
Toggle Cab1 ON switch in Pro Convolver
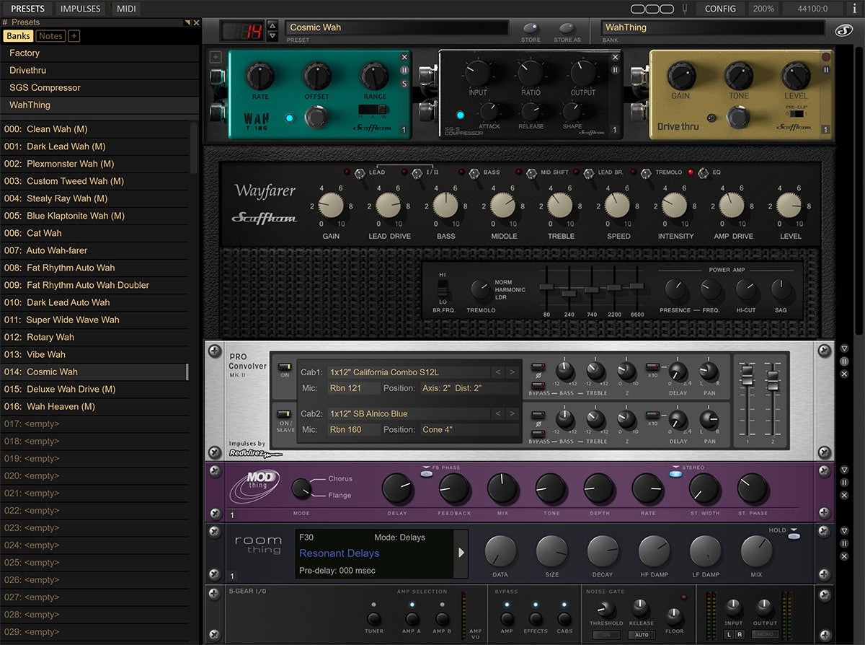click(285, 367)
